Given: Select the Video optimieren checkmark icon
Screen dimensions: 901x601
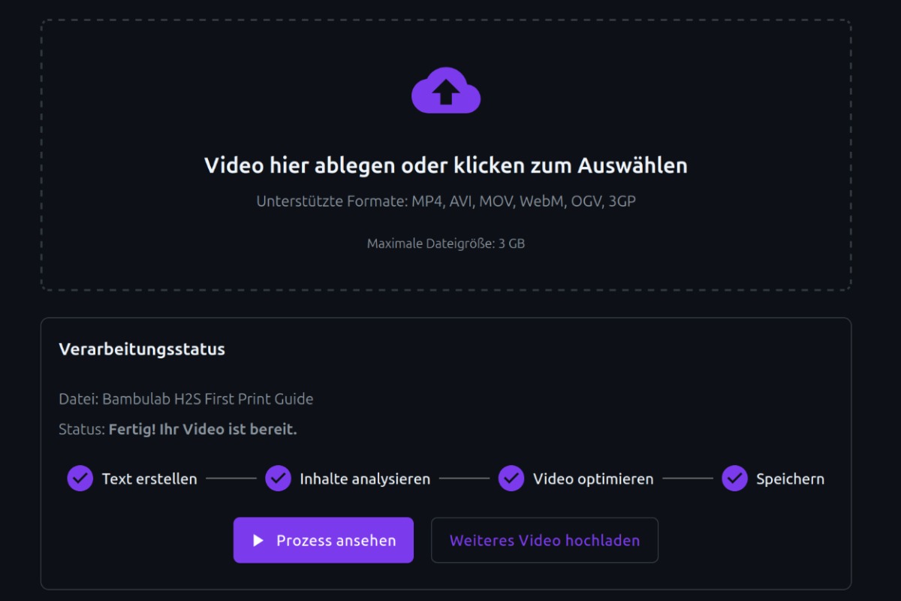Looking at the screenshot, I should (511, 479).
